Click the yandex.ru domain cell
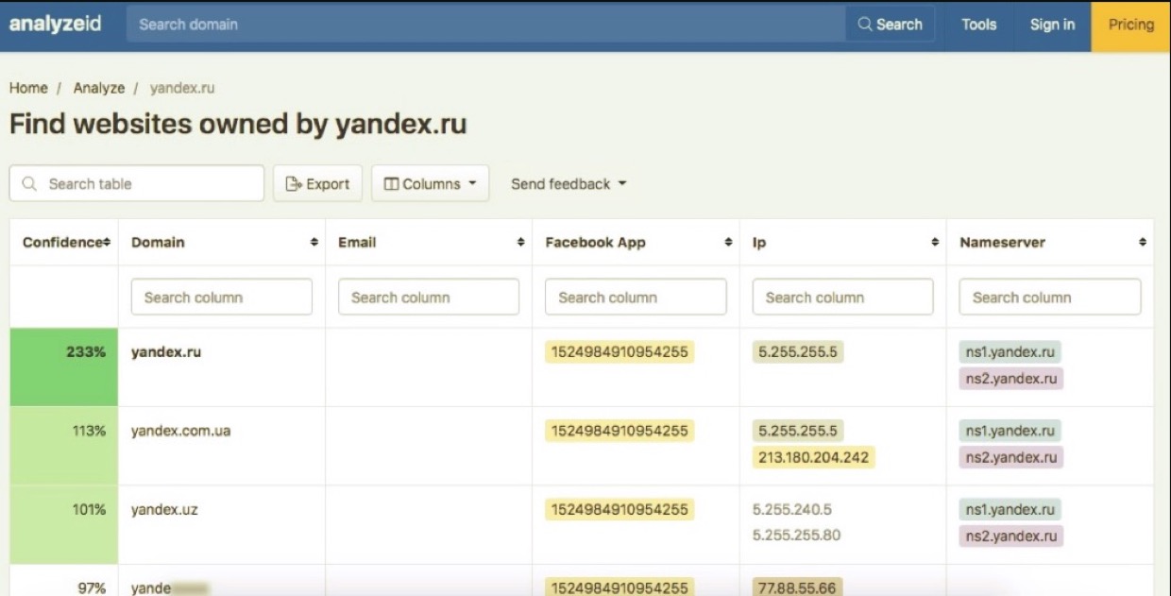This screenshot has height=596, width=1171. 166,352
